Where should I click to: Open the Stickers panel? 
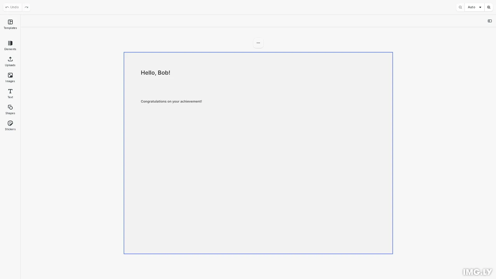10,126
